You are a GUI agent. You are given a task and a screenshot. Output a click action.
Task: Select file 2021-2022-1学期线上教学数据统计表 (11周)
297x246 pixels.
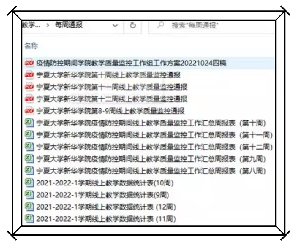[106, 219]
